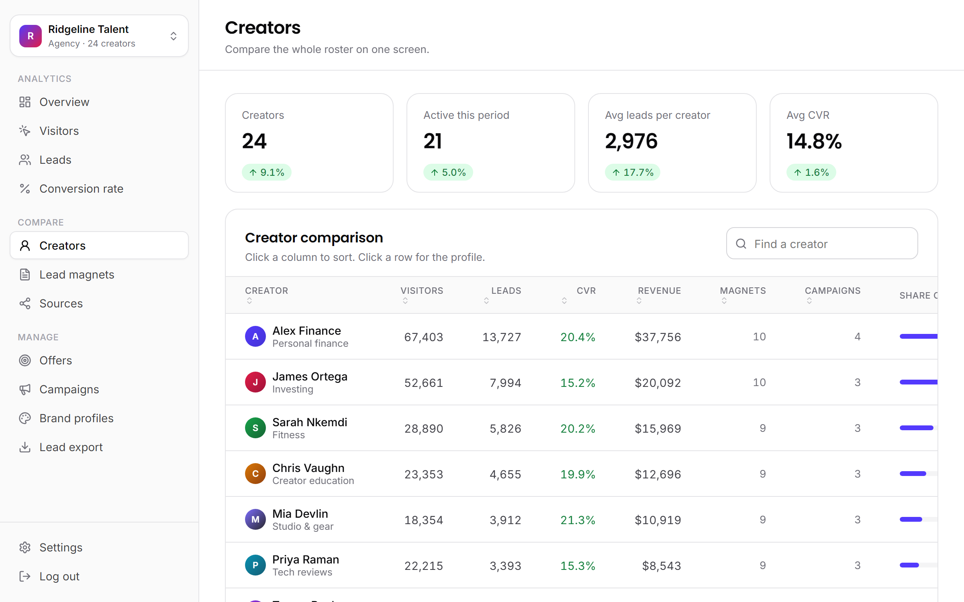Sort by the Creator column
Image resolution: width=964 pixels, height=602 pixels.
point(267,295)
